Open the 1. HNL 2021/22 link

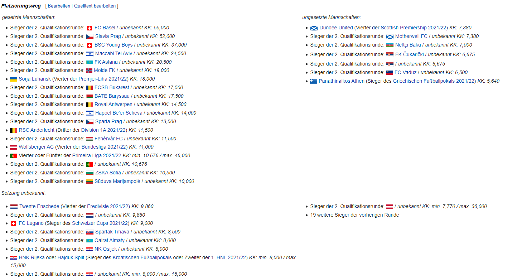click(x=229, y=258)
